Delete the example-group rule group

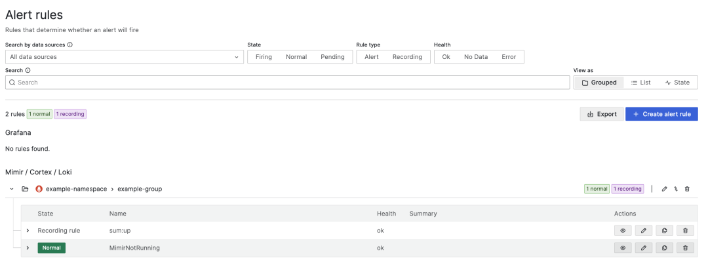[x=687, y=189]
